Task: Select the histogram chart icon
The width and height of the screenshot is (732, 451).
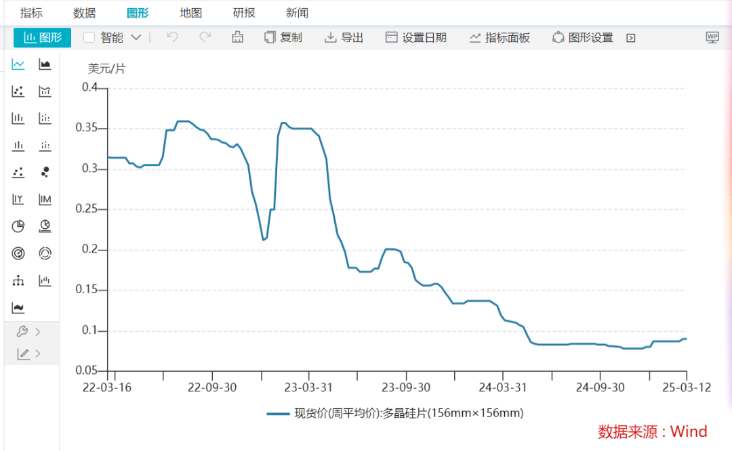Action: (x=45, y=281)
